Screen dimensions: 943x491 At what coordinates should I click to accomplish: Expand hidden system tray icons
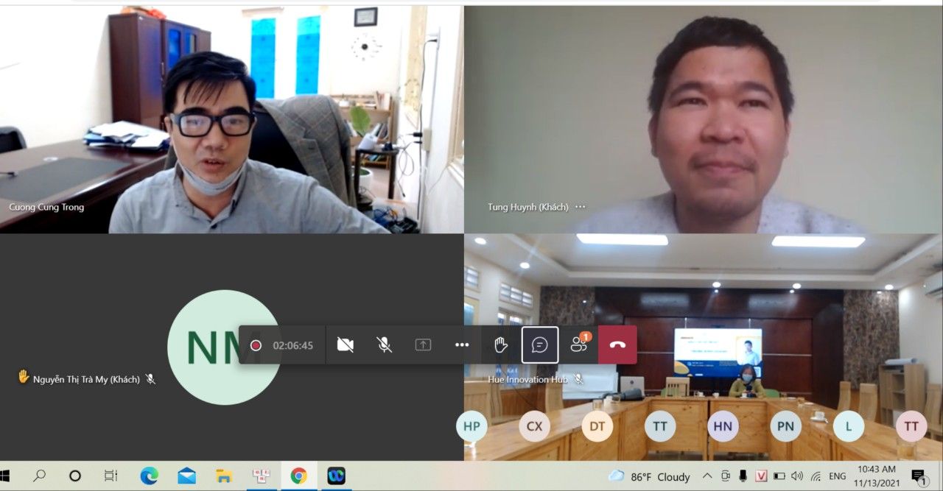pyautogui.click(x=707, y=476)
